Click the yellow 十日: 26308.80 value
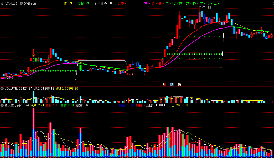The image size is (274, 158). (x=179, y=105)
